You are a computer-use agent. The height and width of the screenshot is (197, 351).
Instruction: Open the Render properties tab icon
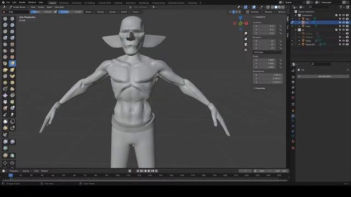pos(293,77)
